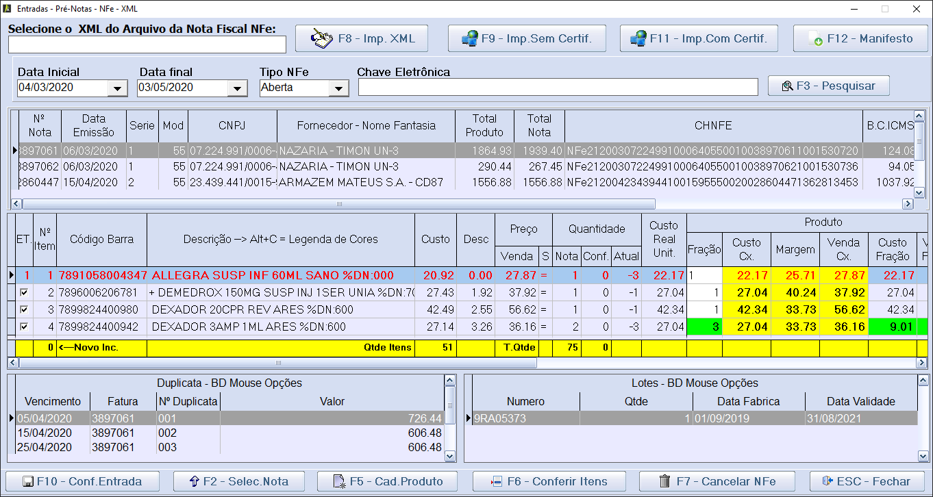Close the Entradas Pré-Notas window

(x=916, y=9)
